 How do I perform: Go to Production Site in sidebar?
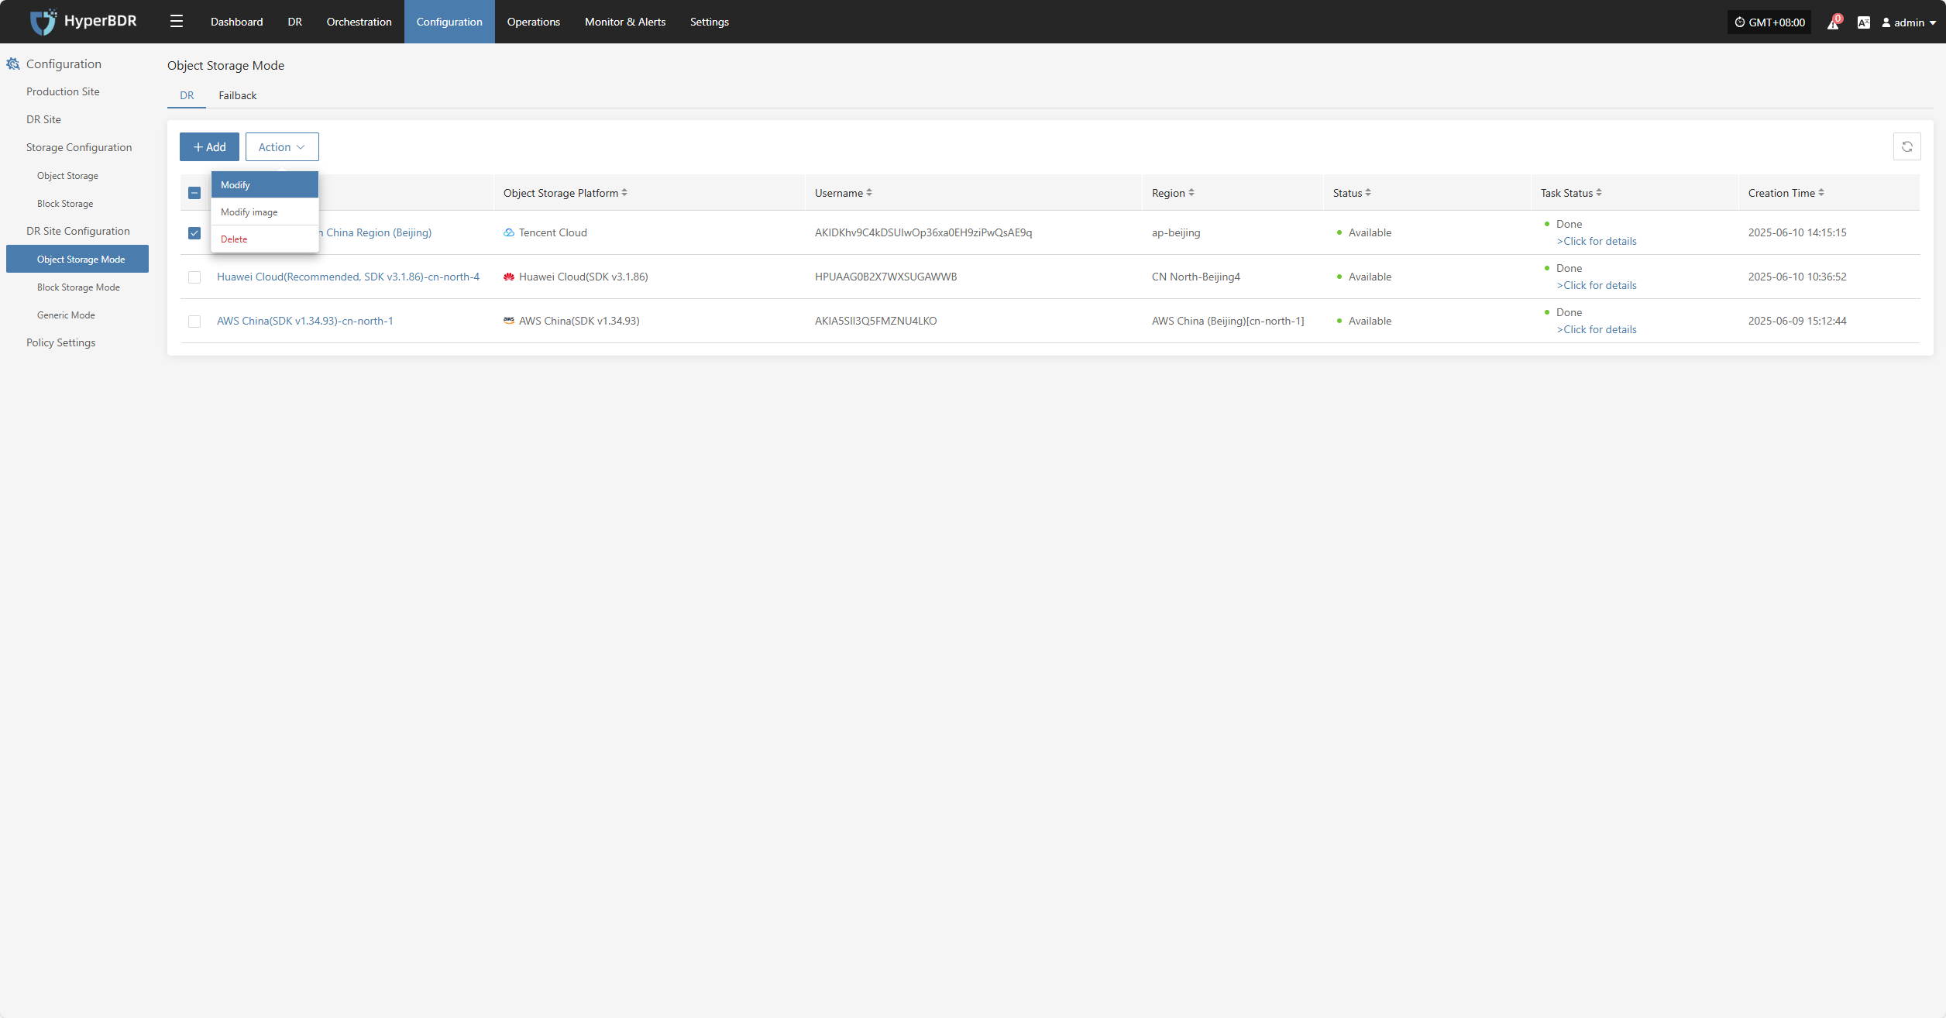(x=63, y=91)
